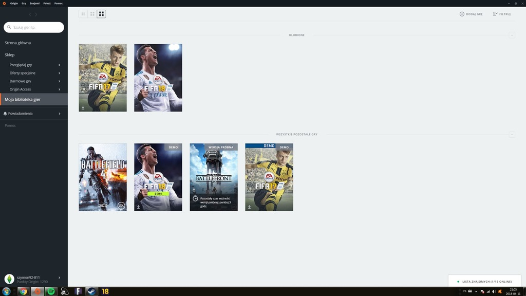Click the network icon in the system tray
526x296 pixels.
tap(488, 292)
